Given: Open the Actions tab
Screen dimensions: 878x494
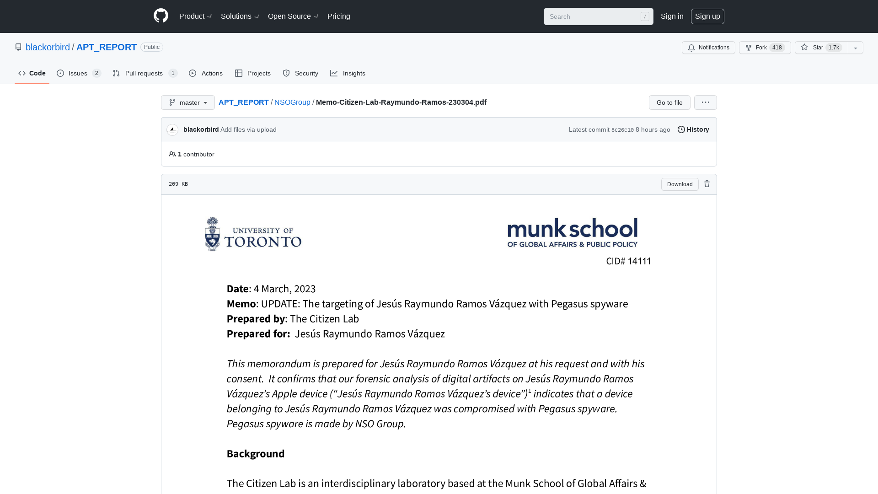Looking at the screenshot, I should [x=206, y=73].
